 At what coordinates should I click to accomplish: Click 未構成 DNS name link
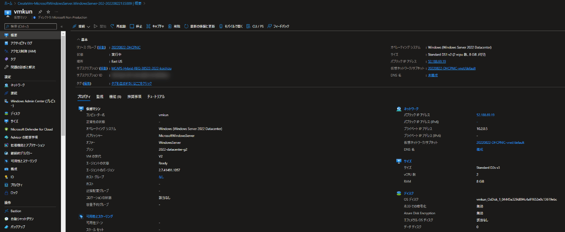click(433, 75)
